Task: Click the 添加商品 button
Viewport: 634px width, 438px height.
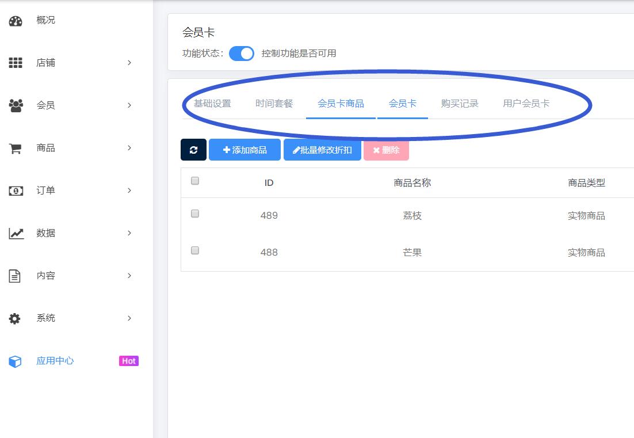Action: 245,150
